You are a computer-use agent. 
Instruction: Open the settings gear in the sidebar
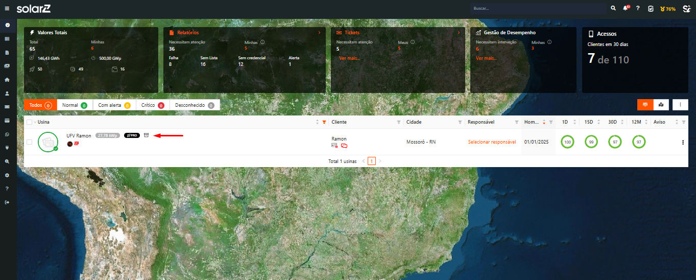7,175
